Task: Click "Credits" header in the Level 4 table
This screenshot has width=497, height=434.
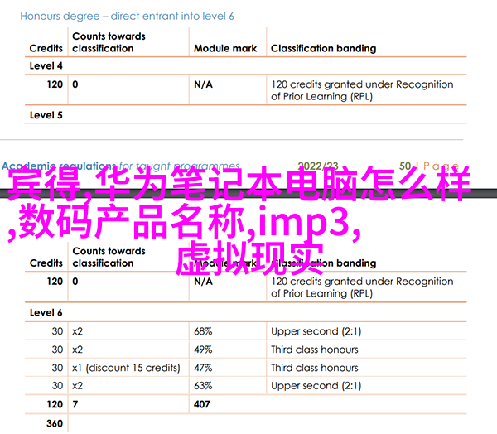Action: coord(46,48)
